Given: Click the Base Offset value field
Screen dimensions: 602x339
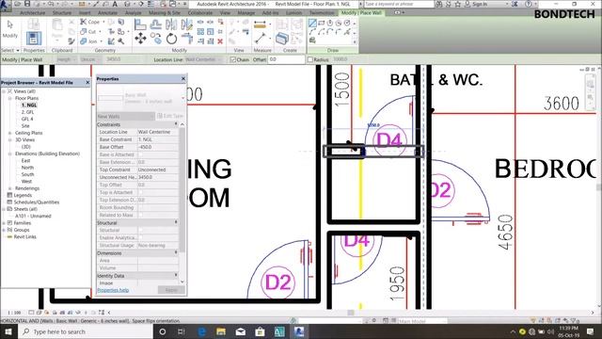Looking at the screenshot, I should (157, 147).
